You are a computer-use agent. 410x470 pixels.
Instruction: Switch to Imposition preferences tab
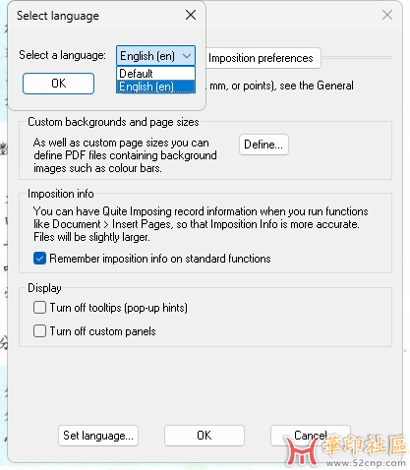pos(261,58)
